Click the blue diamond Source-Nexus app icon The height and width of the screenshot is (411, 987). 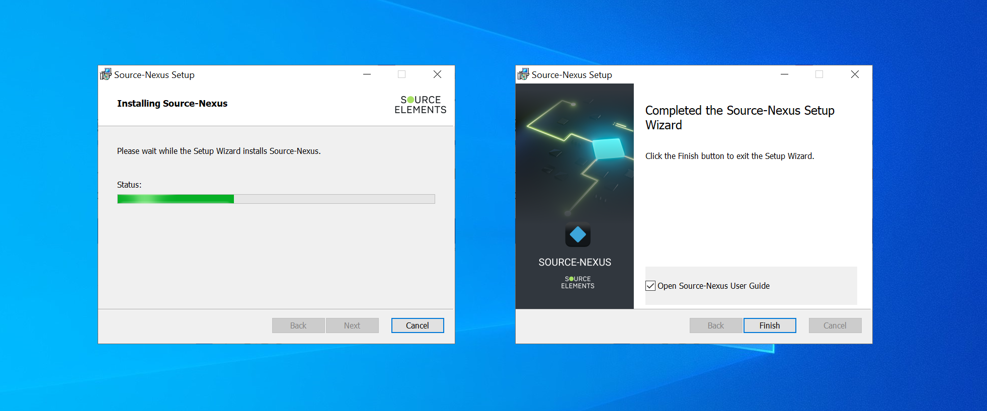pos(578,234)
